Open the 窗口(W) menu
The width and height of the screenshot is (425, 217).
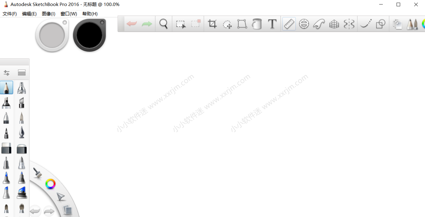pos(69,14)
